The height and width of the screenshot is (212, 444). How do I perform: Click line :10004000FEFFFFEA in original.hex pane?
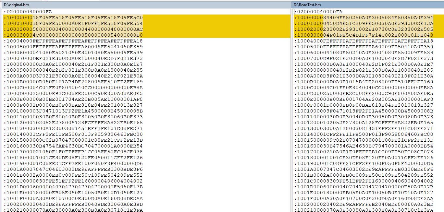click(73, 41)
